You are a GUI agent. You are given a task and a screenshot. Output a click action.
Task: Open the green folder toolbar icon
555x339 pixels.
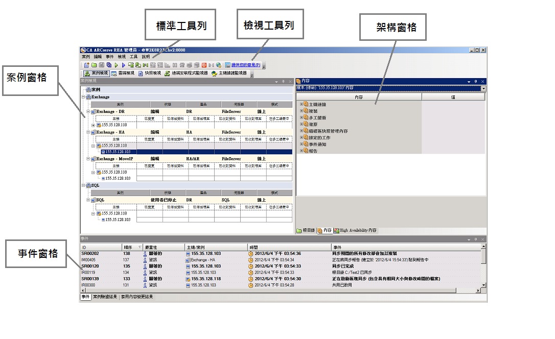(94, 65)
